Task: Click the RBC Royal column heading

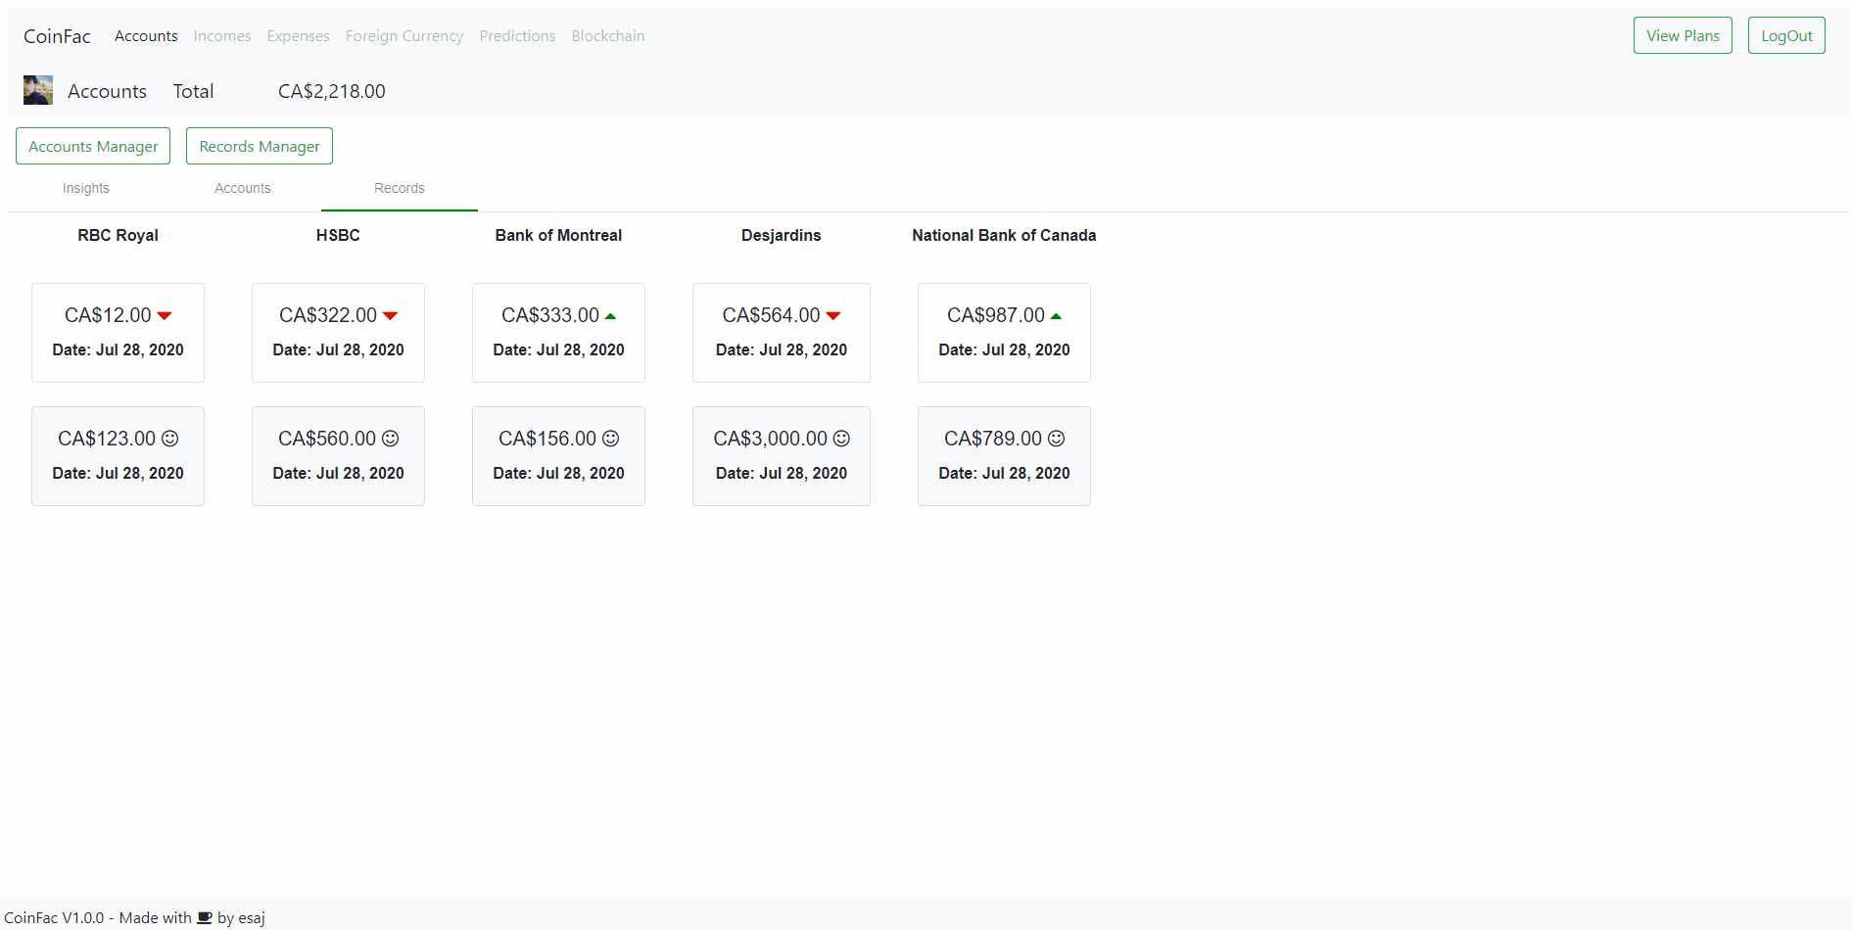Action: [118, 235]
